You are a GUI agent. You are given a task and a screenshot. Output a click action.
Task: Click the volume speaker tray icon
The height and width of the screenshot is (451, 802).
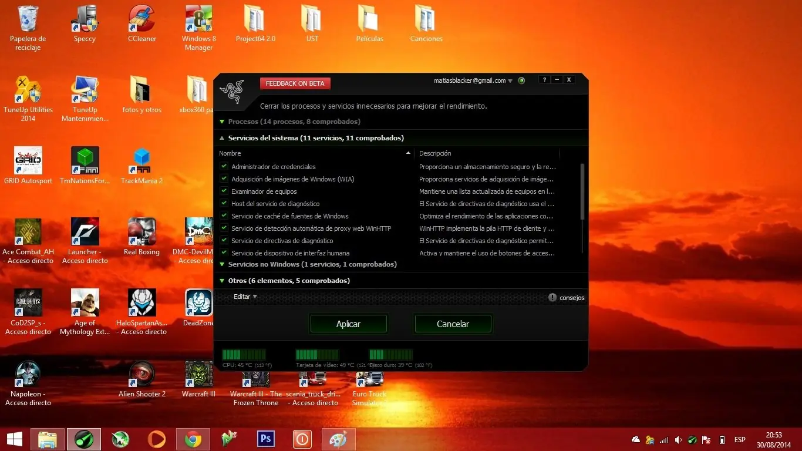(678, 440)
